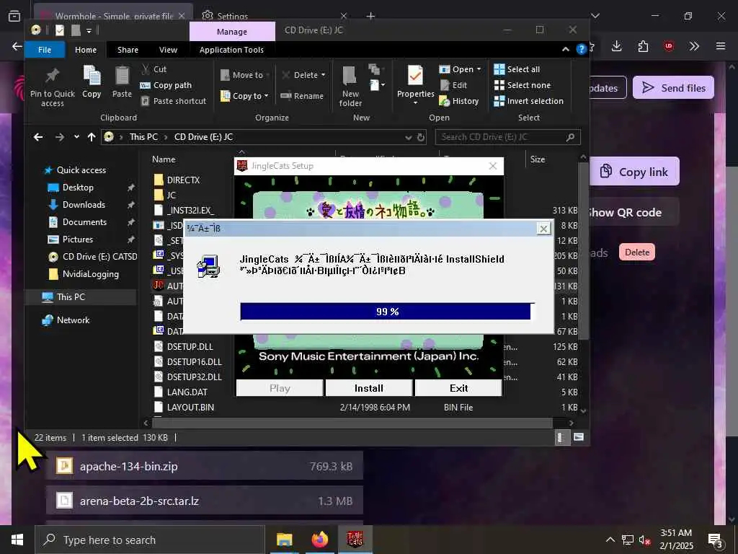Screen dimensions: 738x554
Task: Click History in the Open group
Action: click(x=459, y=101)
